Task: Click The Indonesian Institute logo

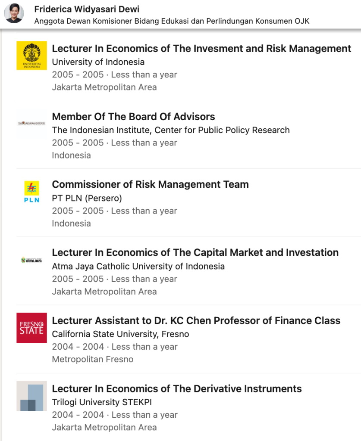Action: [31, 124]
